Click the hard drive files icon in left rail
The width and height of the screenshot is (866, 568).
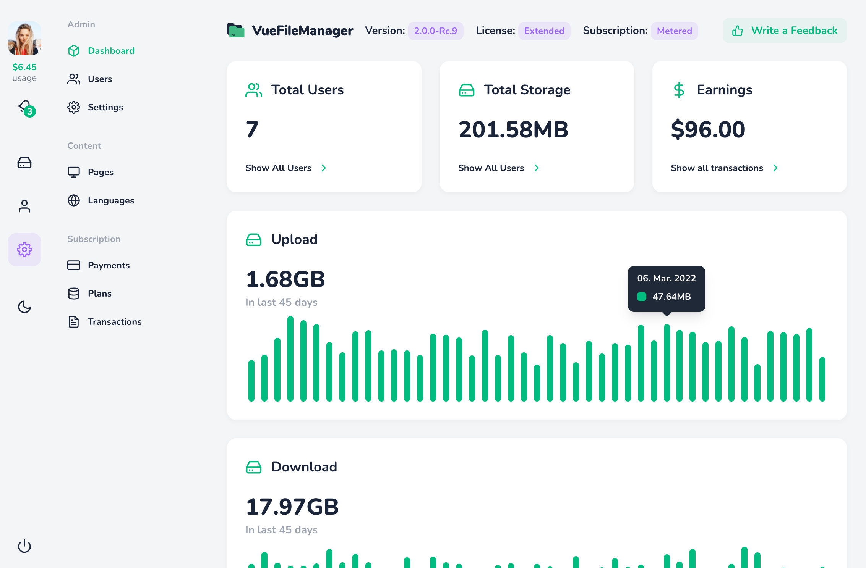coord(24,163)
